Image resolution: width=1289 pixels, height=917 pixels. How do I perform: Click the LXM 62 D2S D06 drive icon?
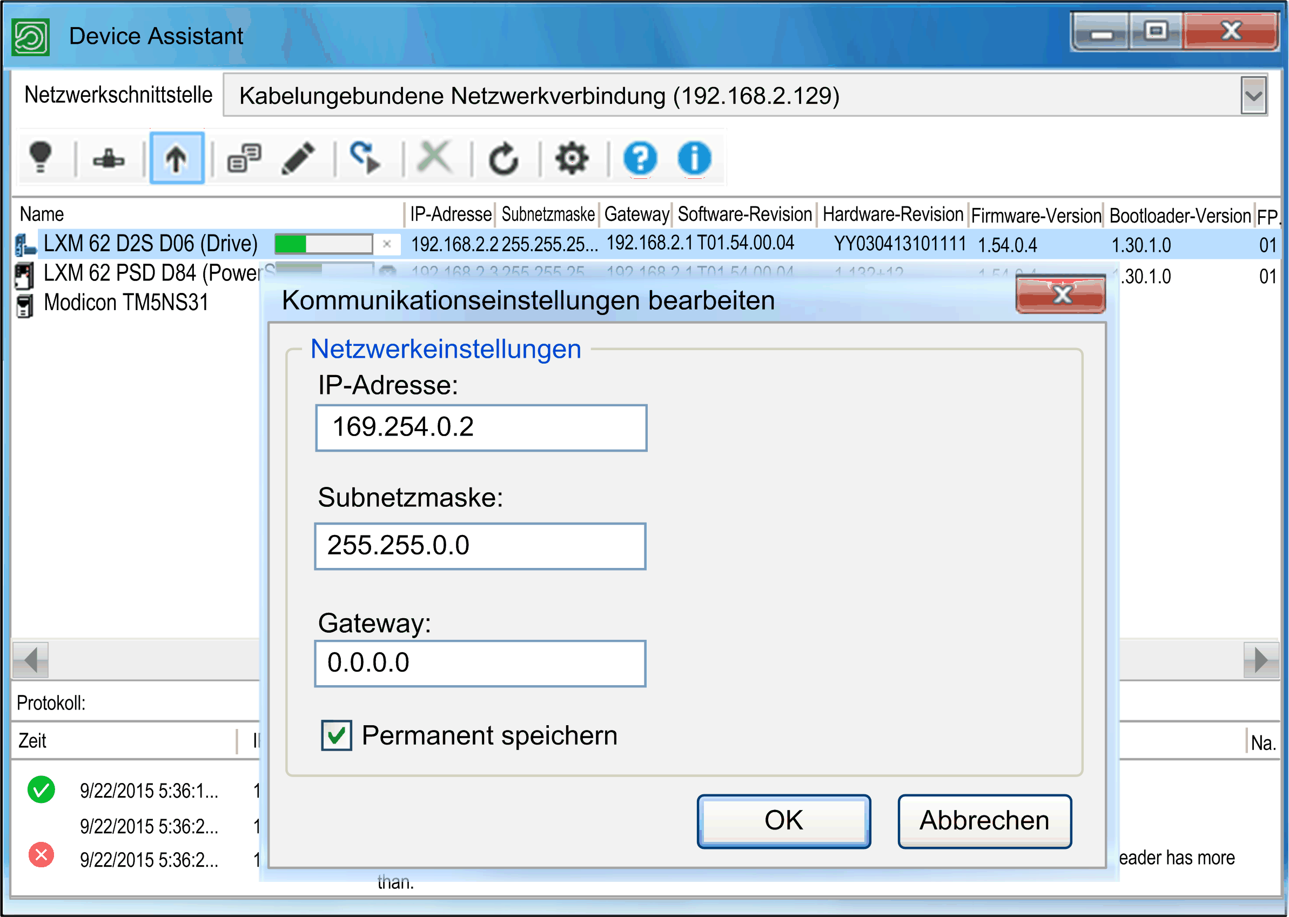[25, 244]
